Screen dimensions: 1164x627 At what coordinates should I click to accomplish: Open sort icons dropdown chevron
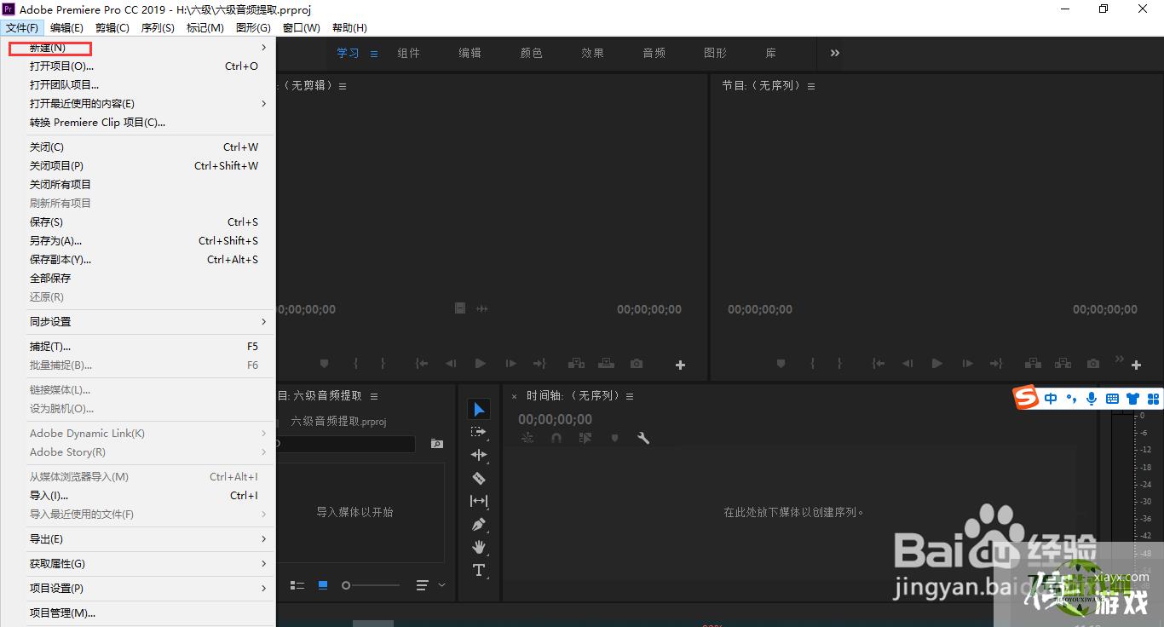click(x=441, y=585)
